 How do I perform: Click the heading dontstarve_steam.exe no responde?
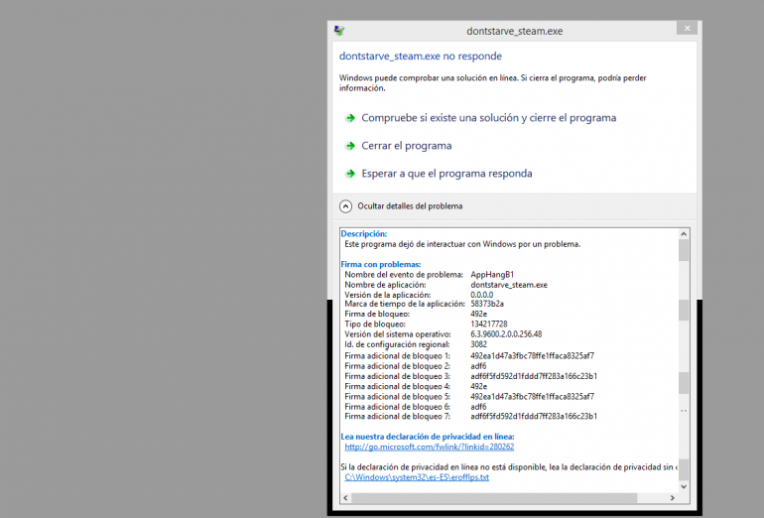[x=421, y=56]
